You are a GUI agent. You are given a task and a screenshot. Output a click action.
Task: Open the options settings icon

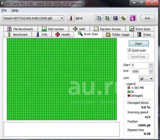(123, 18)
